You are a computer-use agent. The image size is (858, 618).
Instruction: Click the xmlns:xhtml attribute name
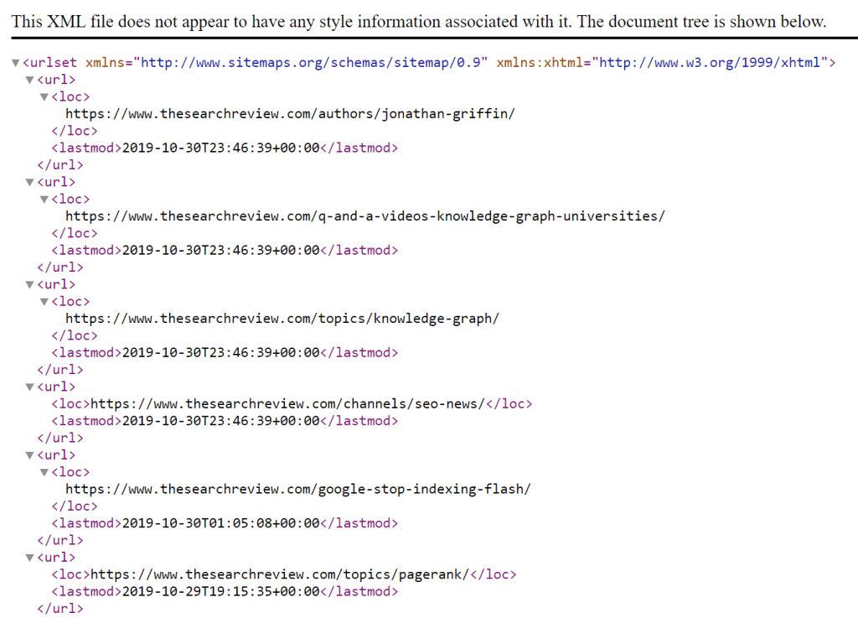pyautogui.click(x=540, y=63)
